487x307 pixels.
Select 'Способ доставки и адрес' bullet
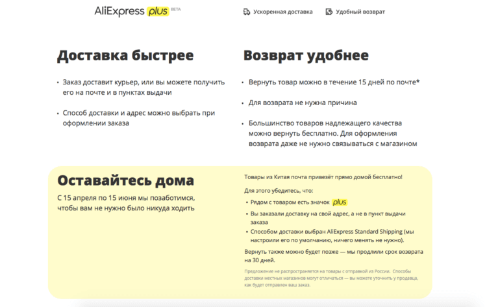[138, 118]
